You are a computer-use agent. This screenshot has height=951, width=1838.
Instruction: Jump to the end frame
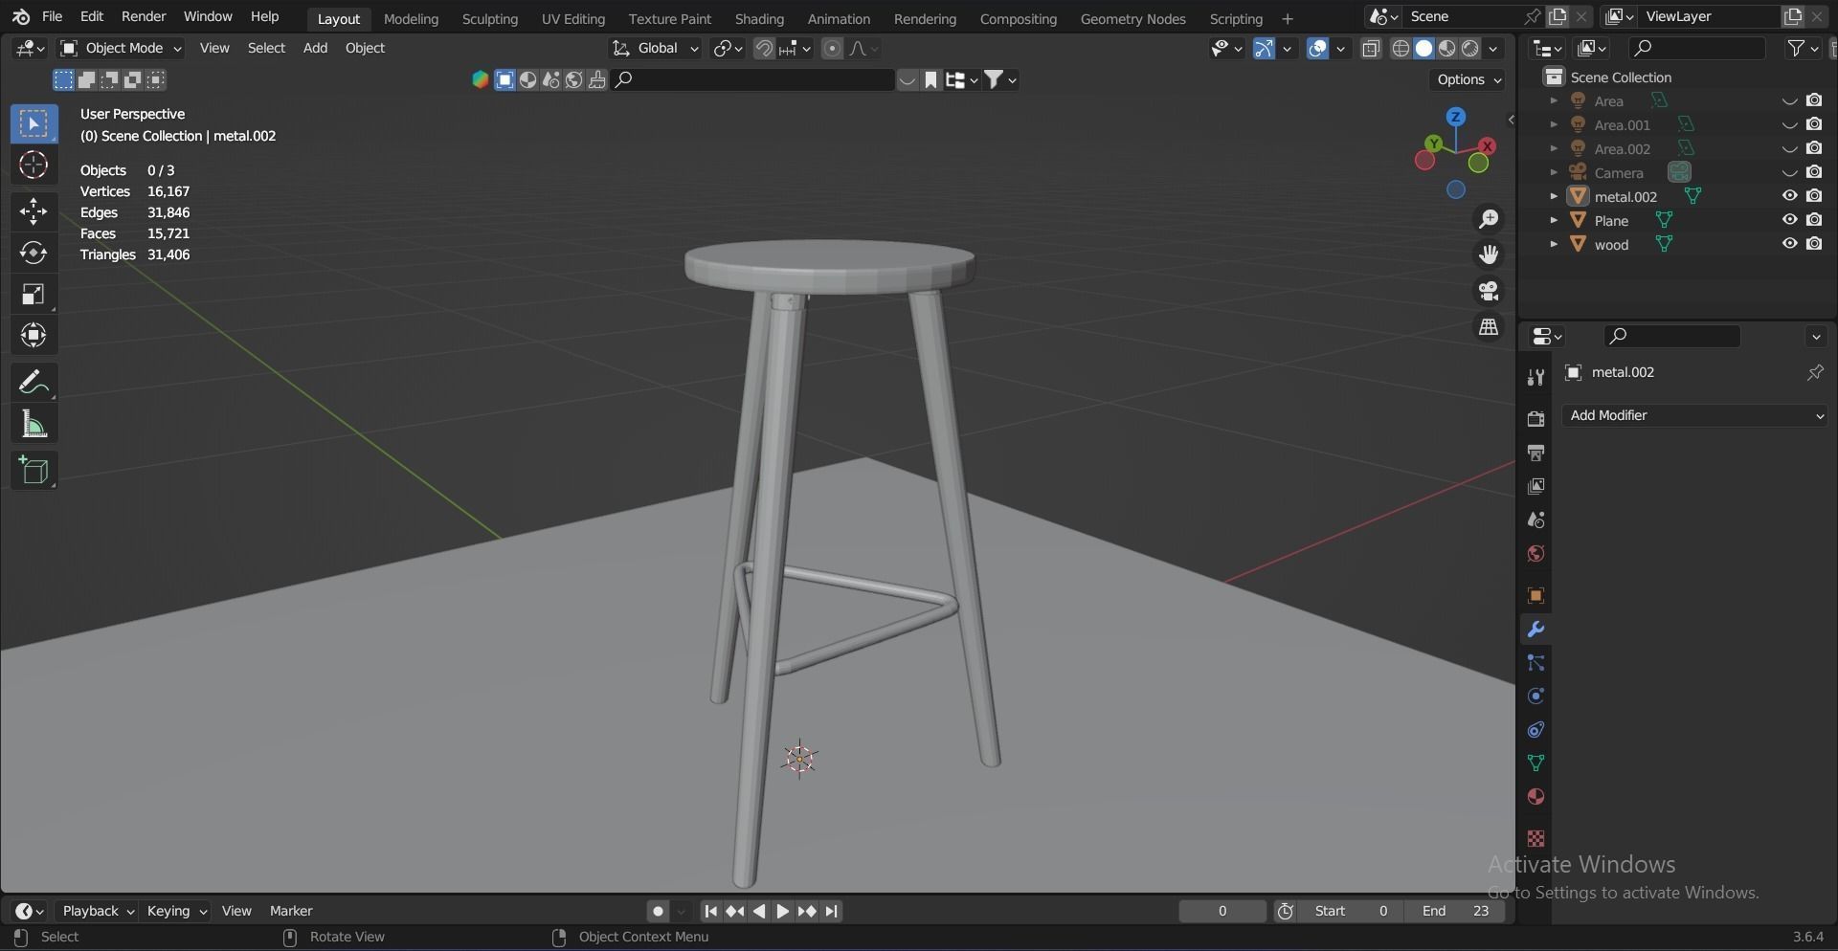(x=832, y=912)
